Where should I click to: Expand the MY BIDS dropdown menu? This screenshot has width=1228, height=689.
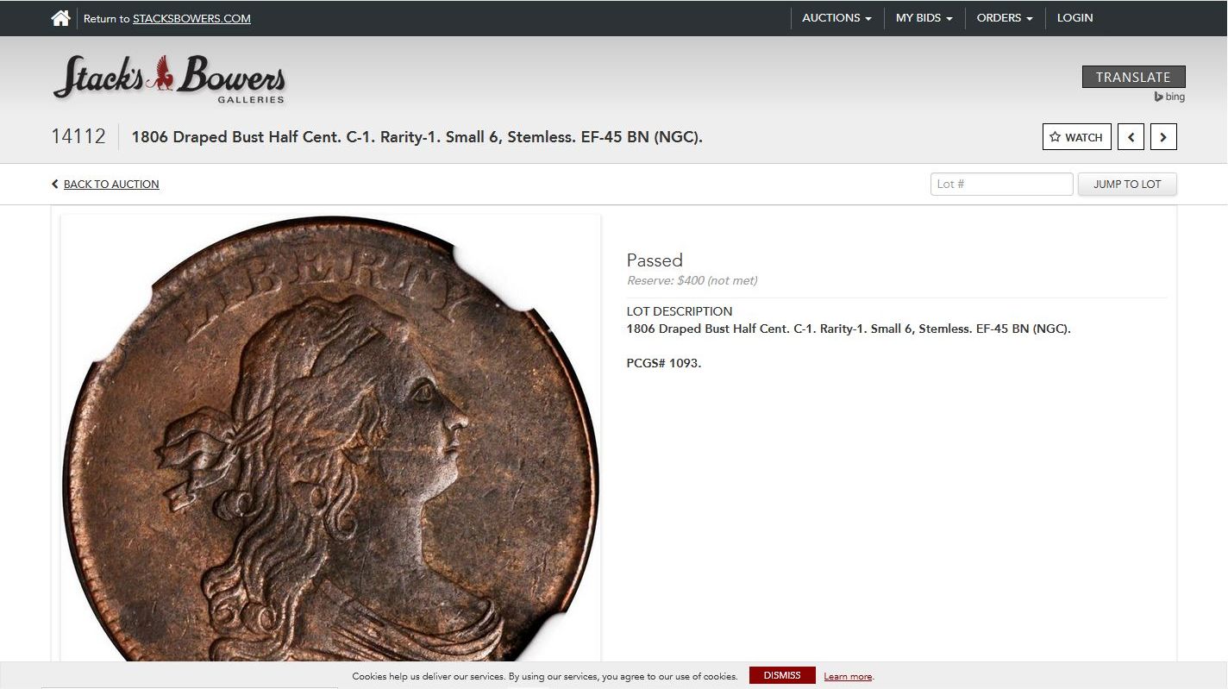[924, 18]
